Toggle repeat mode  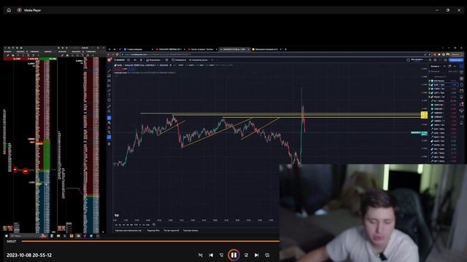(267, 255)
